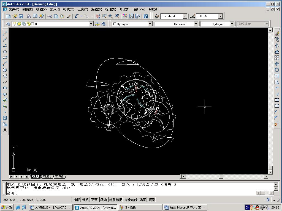Click the New drawing icon
Image resolution: width=282 pixels, height=211 pixels.
[x=8, y=16]
